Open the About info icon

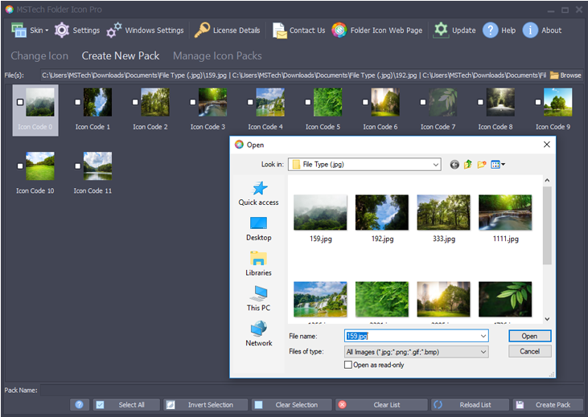coord(530,31)
